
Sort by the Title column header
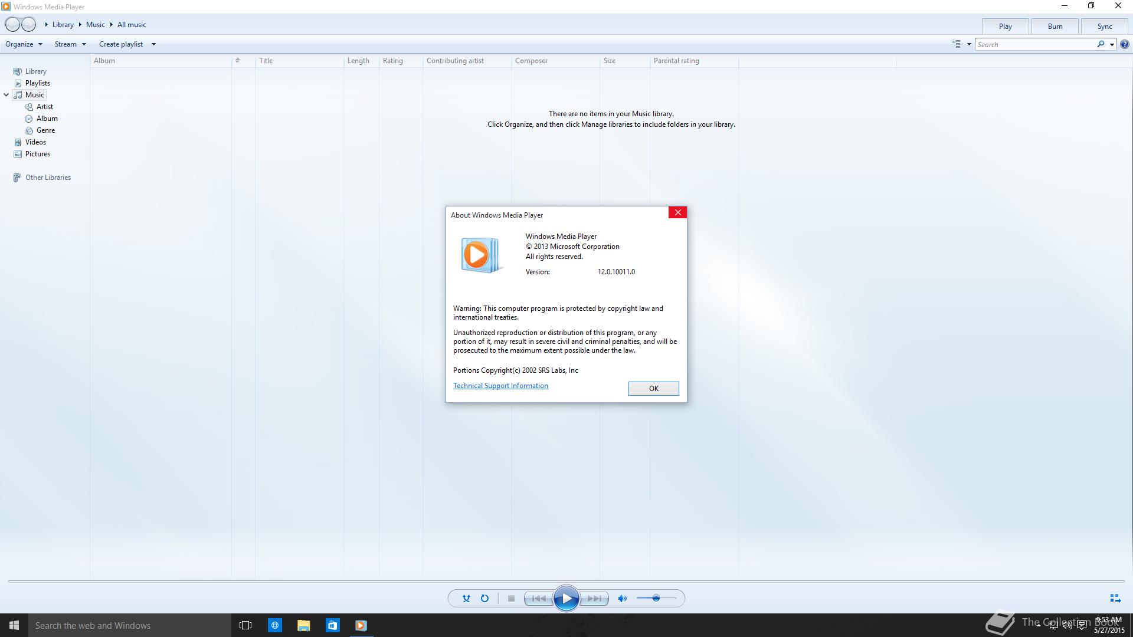click(x=300, y=61)
